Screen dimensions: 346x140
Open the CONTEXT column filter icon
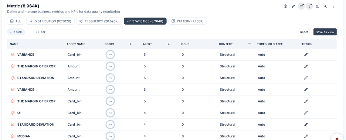click(x=250, y=44)
